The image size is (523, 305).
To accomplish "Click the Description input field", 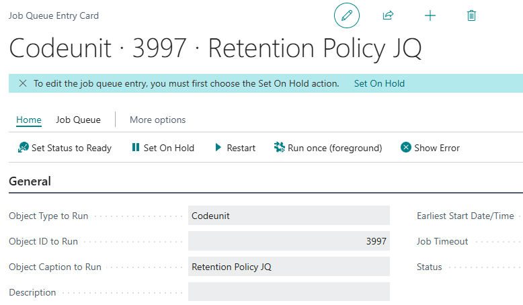I will [289, 292].
